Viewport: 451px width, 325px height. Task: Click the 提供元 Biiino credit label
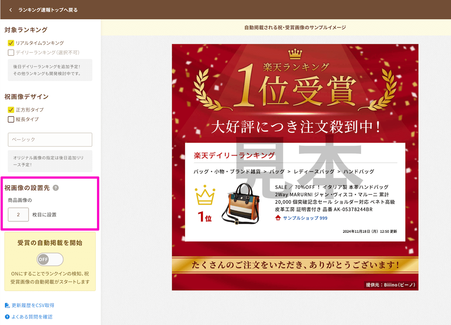pyautogui.click(x=390, y=285)
